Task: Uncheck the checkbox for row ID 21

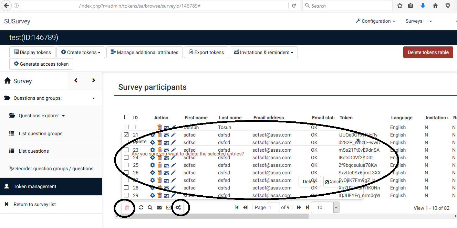Action: (x=126, y=135)
